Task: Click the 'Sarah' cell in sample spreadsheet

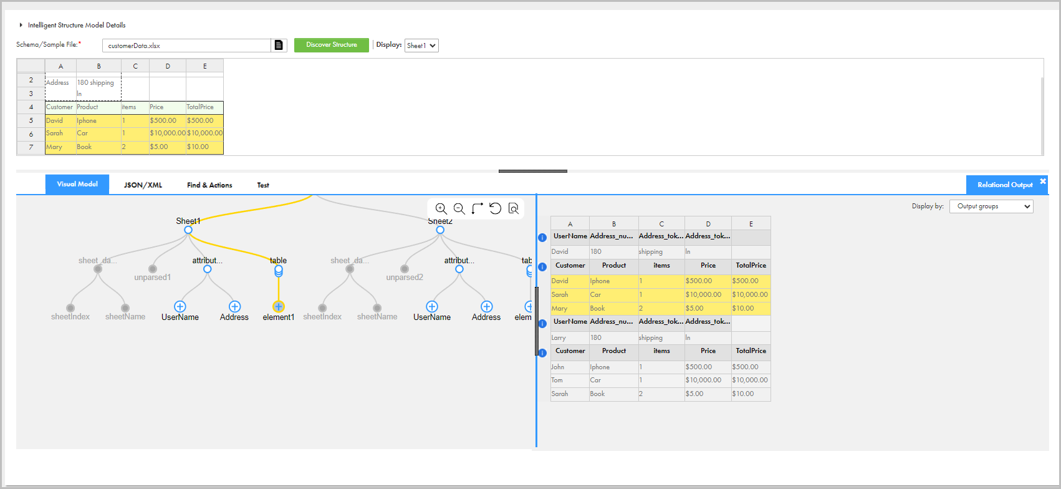Action: coord(60,133)
